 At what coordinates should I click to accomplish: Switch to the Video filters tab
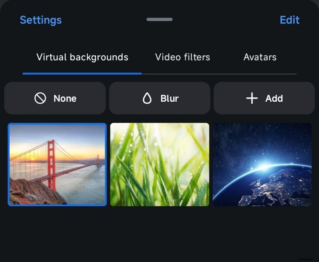click(182, 57)
